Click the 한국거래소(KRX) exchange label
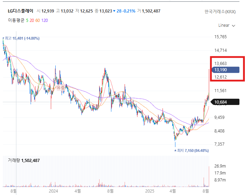The image size is (245, 195). pyautogui.click(x=220, y=12)
